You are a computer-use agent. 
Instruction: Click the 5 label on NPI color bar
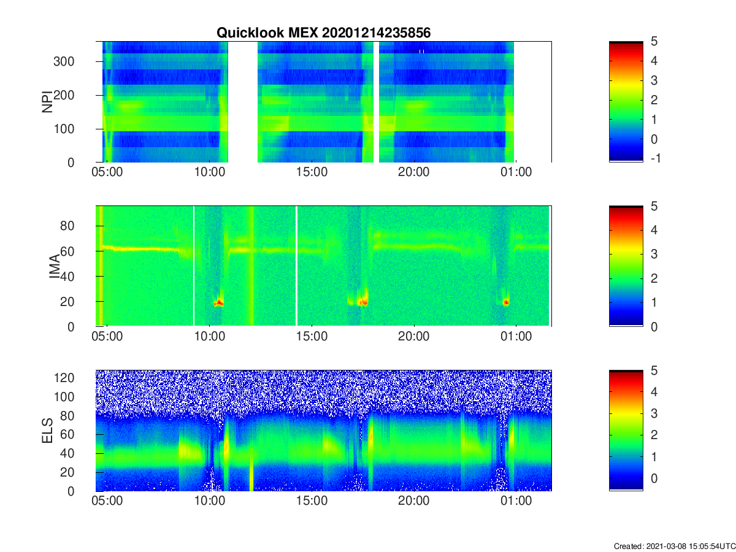(654, 42)
